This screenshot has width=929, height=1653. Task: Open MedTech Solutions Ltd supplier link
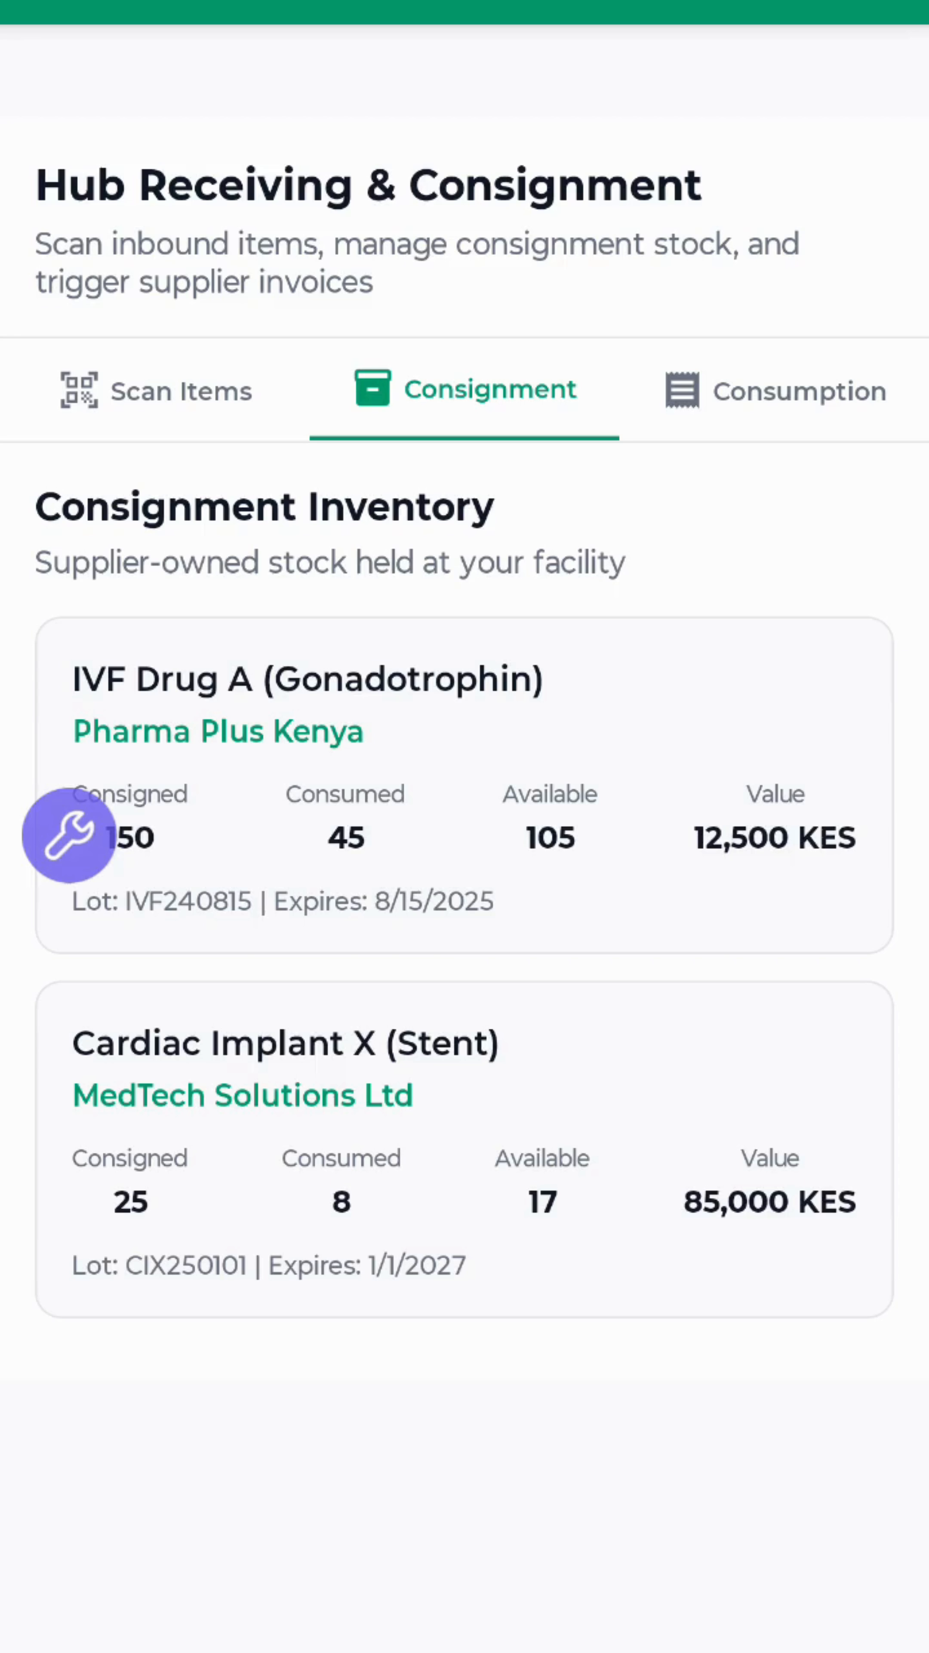click(x=242, y=1096)
